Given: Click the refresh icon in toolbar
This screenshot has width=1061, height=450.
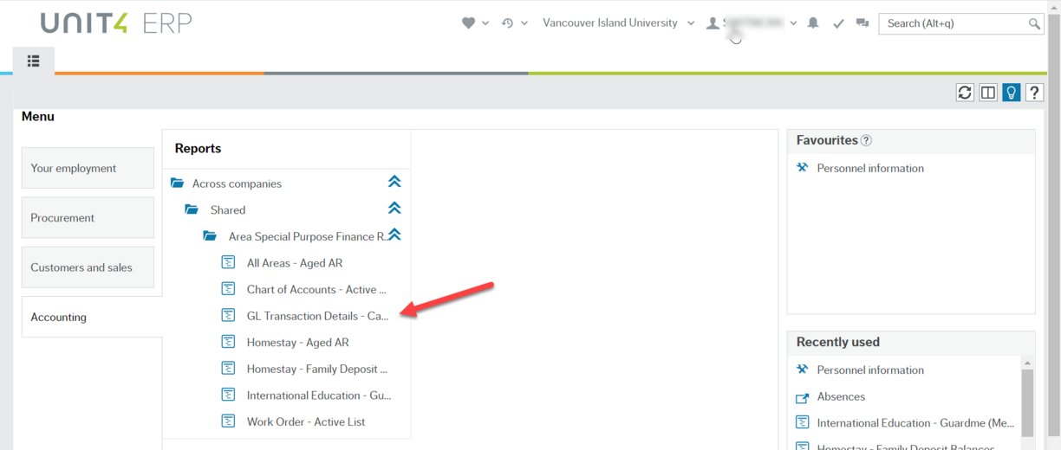Looking at the screenshot, I should coord(965,93).
